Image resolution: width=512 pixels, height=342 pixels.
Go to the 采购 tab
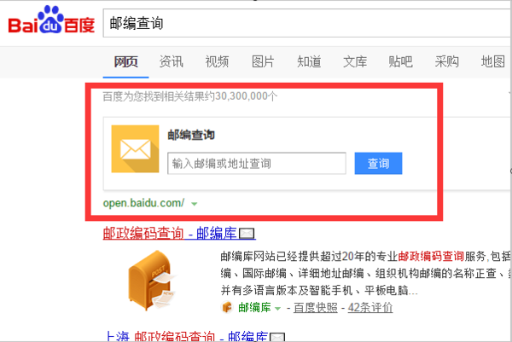pyautogui.click(x=446, y=61)
